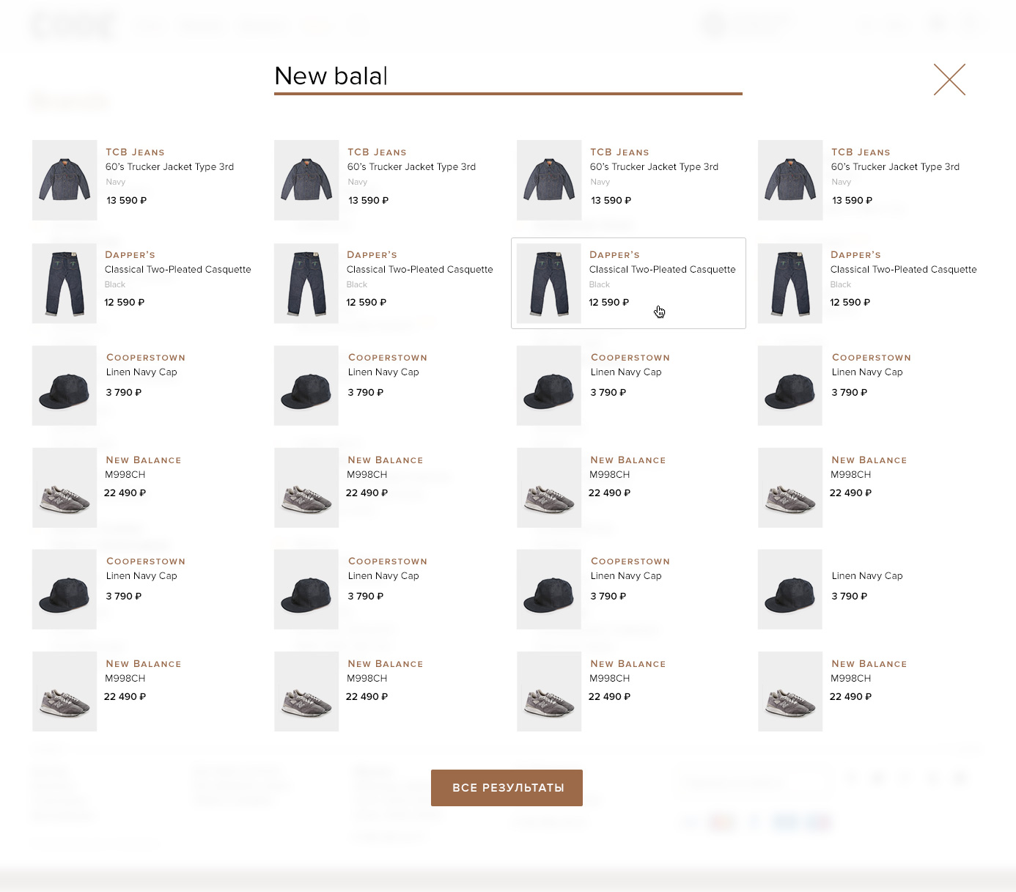Select jeans thumbnail in the highlighted Dapper's card
Viewport: 1016px width, 892px height.
coord(549,283)
